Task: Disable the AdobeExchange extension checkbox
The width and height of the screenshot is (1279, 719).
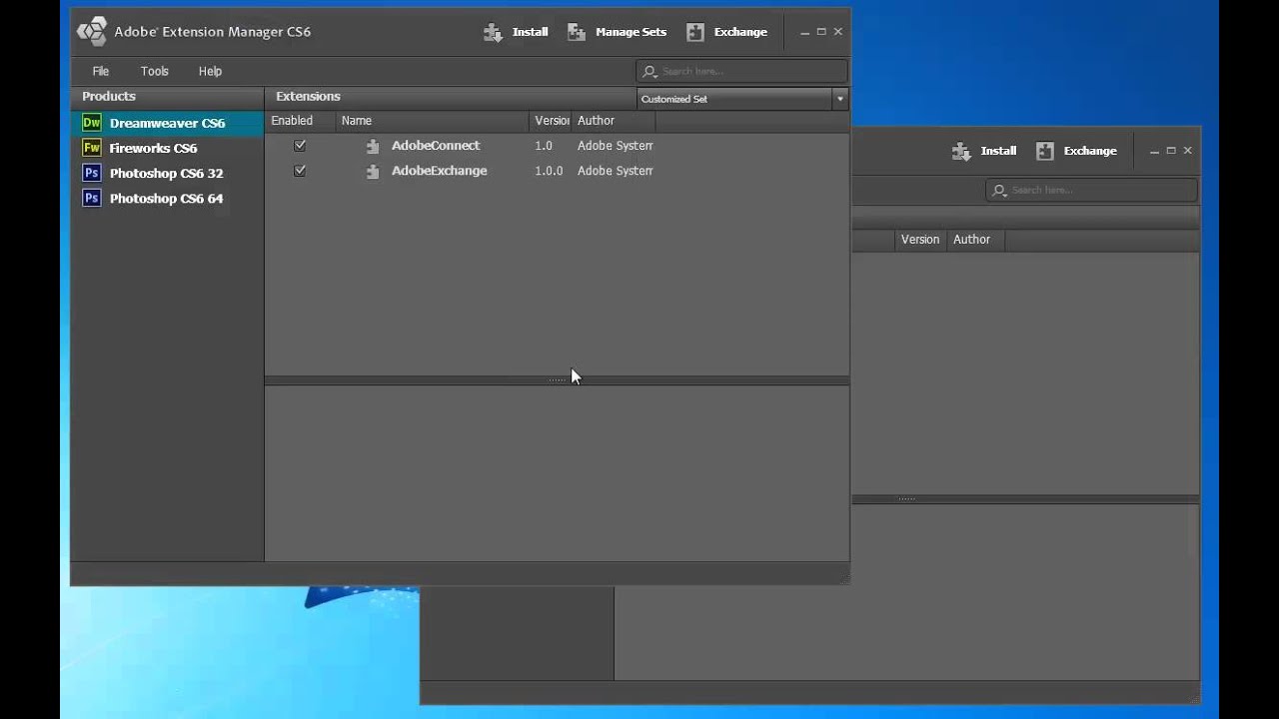Action: [300, 171]
